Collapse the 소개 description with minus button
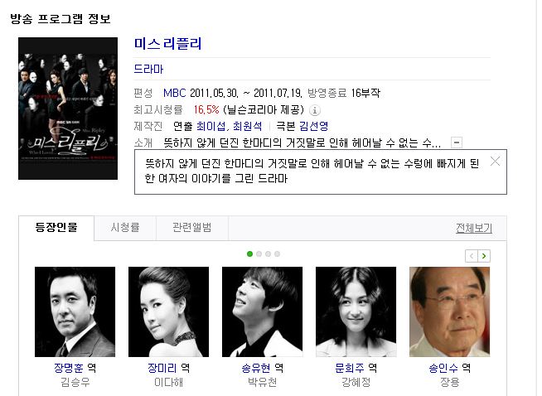The width and height of the screenshot is (542, 396). point(457,142)
